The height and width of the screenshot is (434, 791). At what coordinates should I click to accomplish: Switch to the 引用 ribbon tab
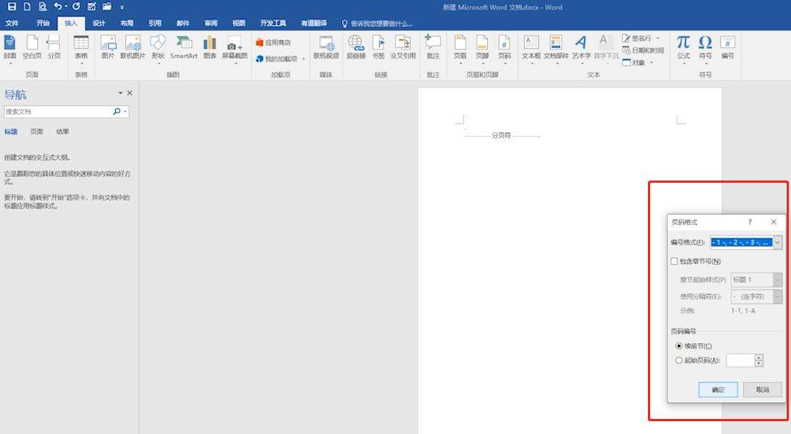(x=155, y=23)
